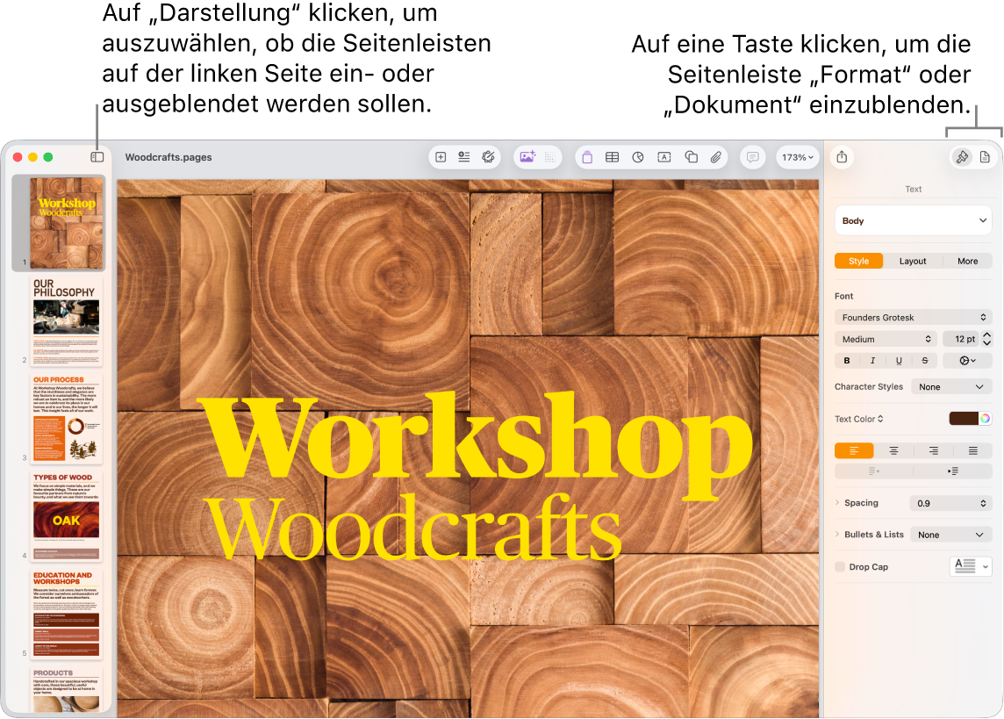Open Bullets & Lists None dropdown

950,535
